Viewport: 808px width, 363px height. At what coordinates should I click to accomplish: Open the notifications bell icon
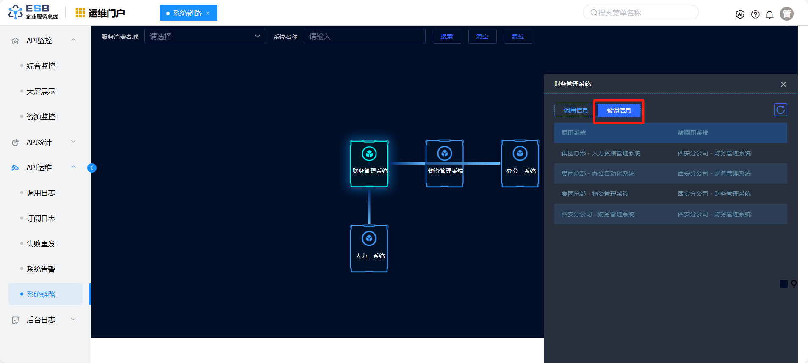tap(769, 14)
